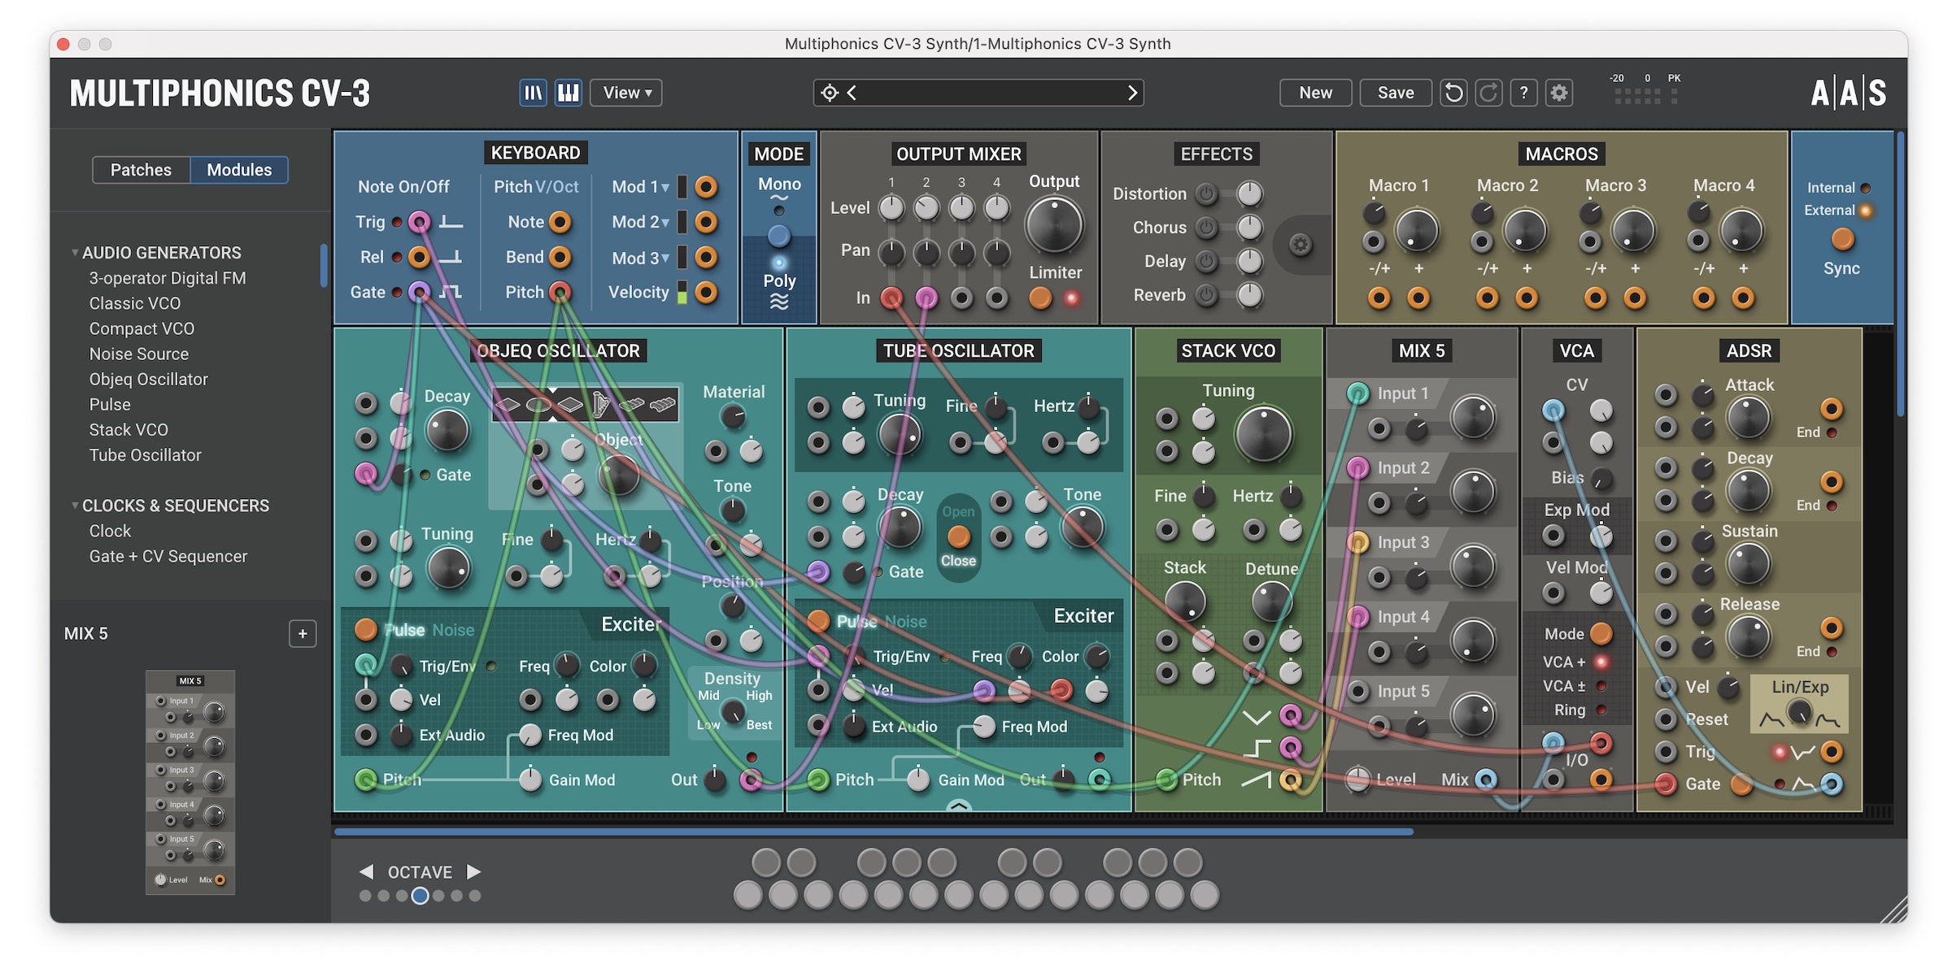This screenshot has width=1952, height=973.
Task: Toggle the Limiter button in Output Mixer
Action: point(1040,298)
